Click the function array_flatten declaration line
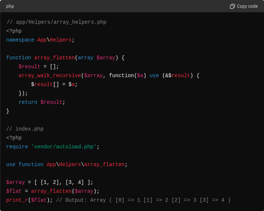Viewport: 264px width, 211px height. 65,58
